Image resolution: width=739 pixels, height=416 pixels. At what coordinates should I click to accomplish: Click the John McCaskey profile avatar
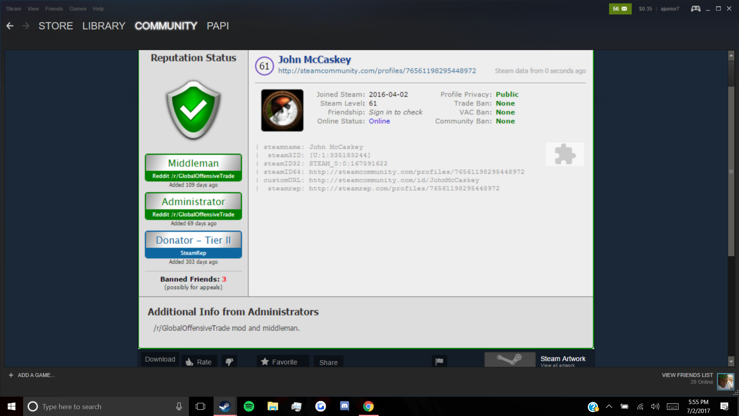click(x=282, y=110)
